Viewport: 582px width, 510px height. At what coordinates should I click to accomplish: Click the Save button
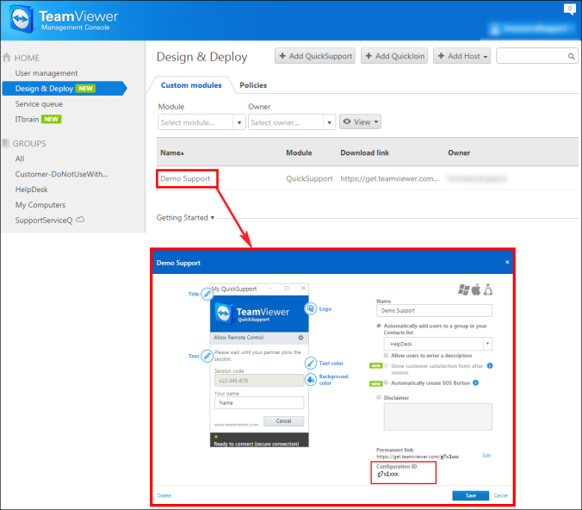(x=471, y=495)
